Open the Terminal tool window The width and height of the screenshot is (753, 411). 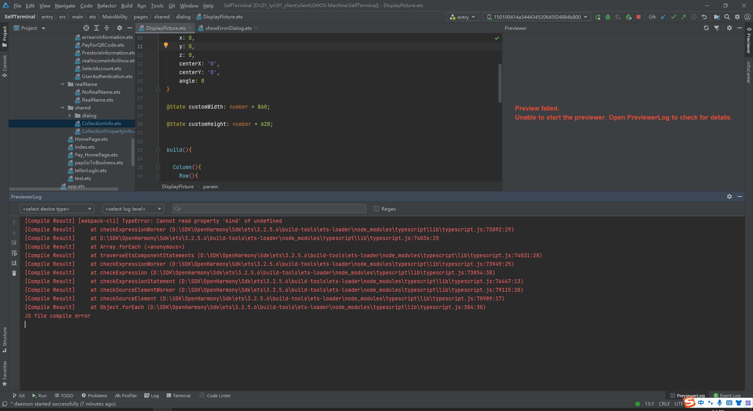pyautogui.click(x=178, y=395)
